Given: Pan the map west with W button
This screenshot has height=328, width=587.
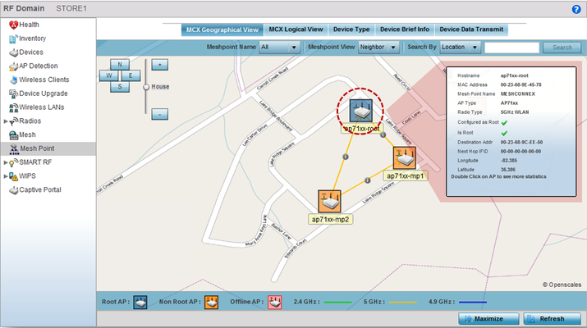Looking at the screenshot, I should (x=109, y=75).
